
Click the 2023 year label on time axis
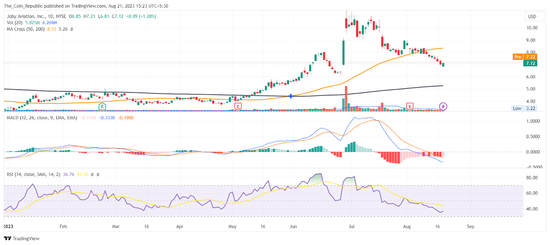click(8, 226)
